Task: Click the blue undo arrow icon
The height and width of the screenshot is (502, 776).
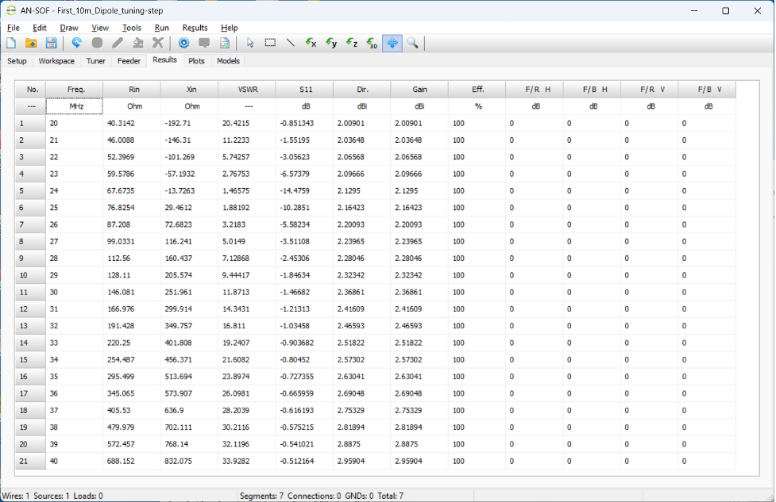Action: 76,43
